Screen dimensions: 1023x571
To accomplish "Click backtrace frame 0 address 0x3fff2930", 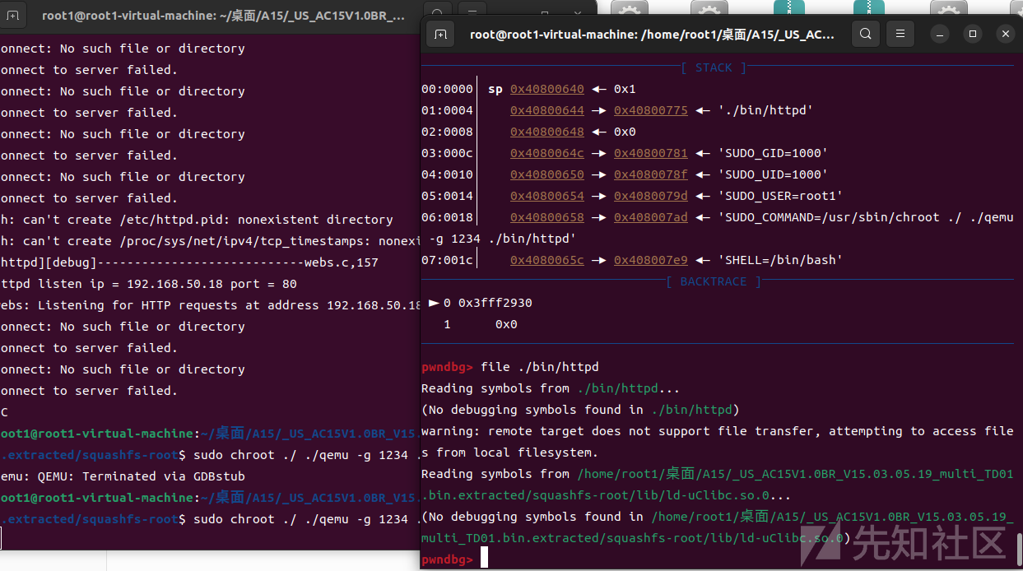I will 495,303.
